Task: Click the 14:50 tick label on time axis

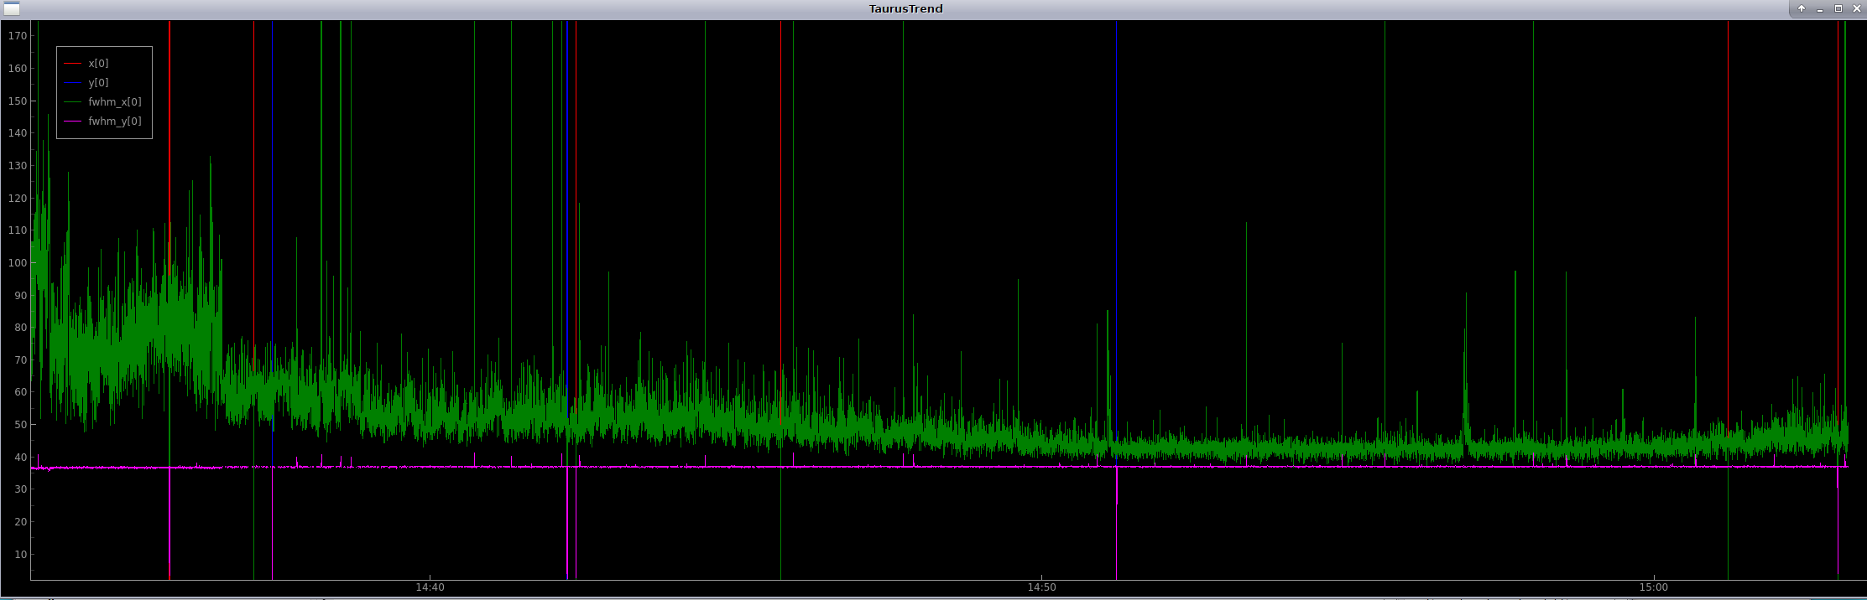Action: tap(1041, 587)
